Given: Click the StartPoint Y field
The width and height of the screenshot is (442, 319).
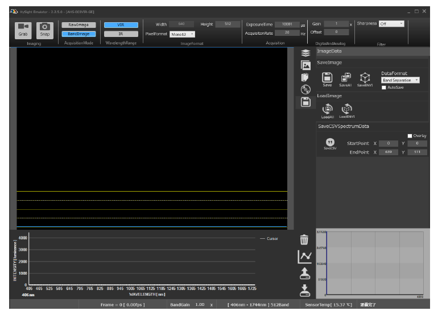Looking at the screenshot, I should [x=417, y=143].
